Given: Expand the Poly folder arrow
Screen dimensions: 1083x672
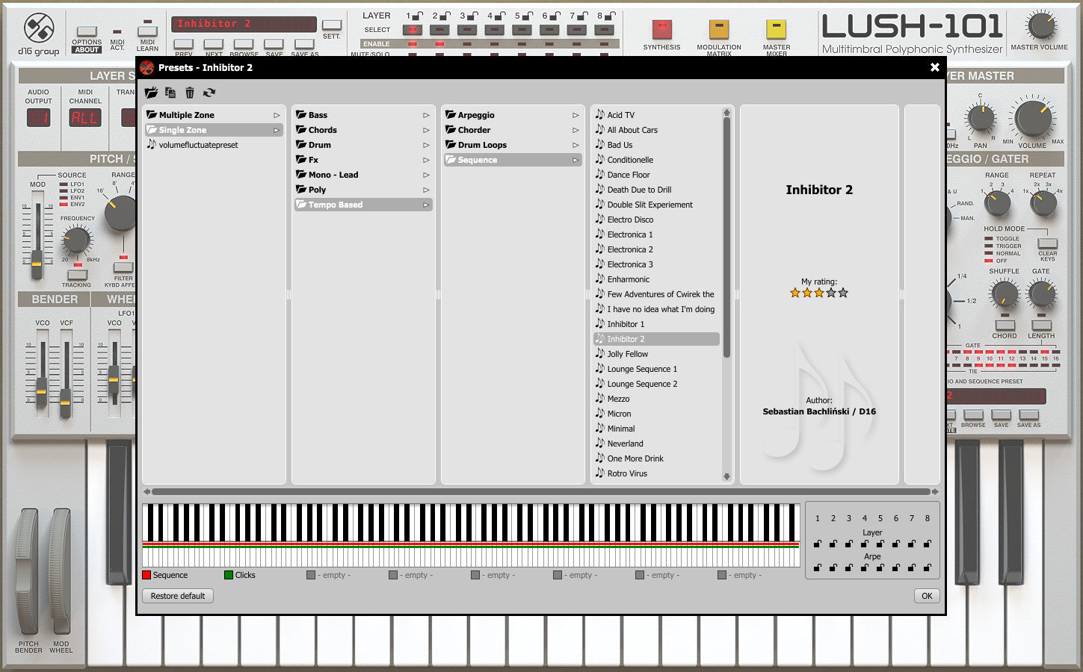Looking at the screenshot, I should point(426,190).
